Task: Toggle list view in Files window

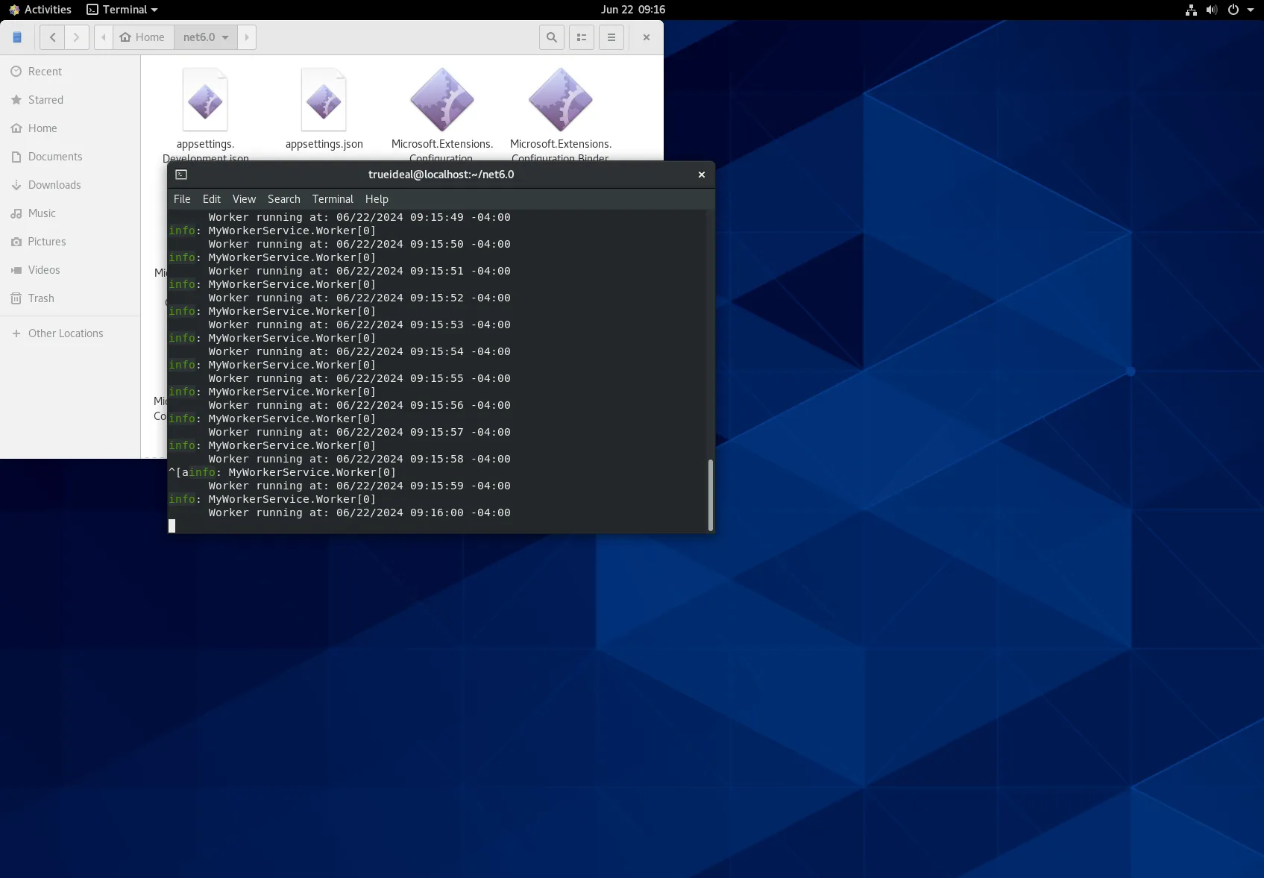Action: click(582, 37)
